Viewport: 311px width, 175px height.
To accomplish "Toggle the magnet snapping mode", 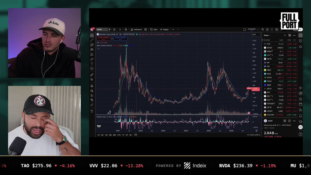I will click(92, 86).
